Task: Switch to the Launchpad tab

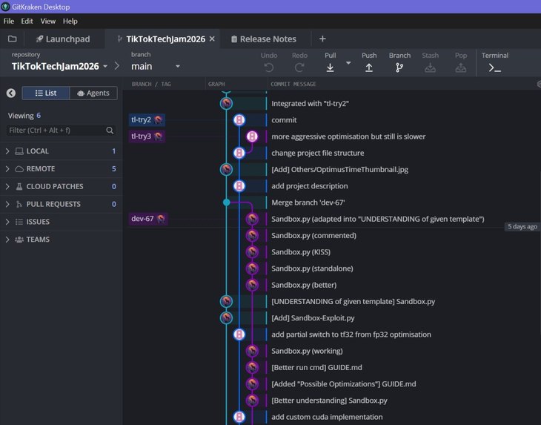Action: click(63, 39)
